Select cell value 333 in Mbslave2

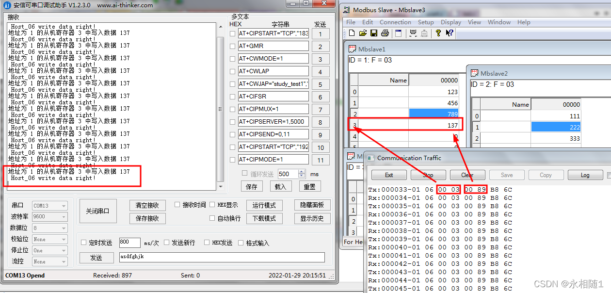coord(556,138)
